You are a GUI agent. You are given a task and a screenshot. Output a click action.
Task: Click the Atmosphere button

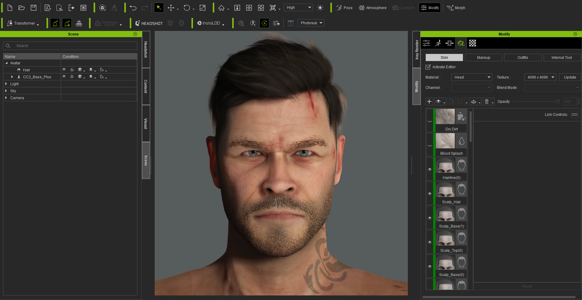coord(373,8)
